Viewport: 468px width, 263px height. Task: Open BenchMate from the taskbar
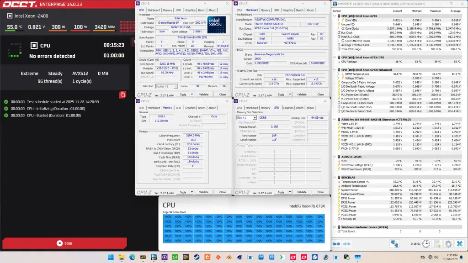(x=186, y=258)
